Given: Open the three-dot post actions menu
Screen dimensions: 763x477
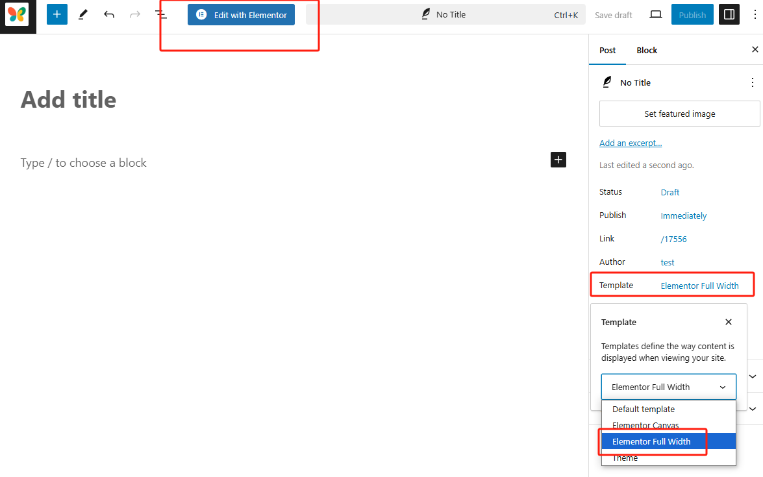Looking at the screenshot, I should [753, 82].
